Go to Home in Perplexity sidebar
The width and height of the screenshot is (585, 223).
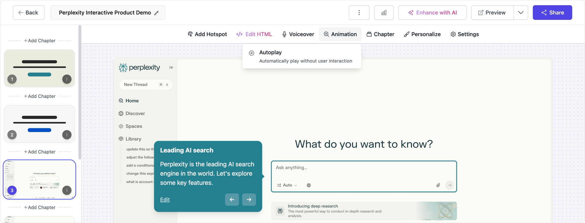coord(129,101)
